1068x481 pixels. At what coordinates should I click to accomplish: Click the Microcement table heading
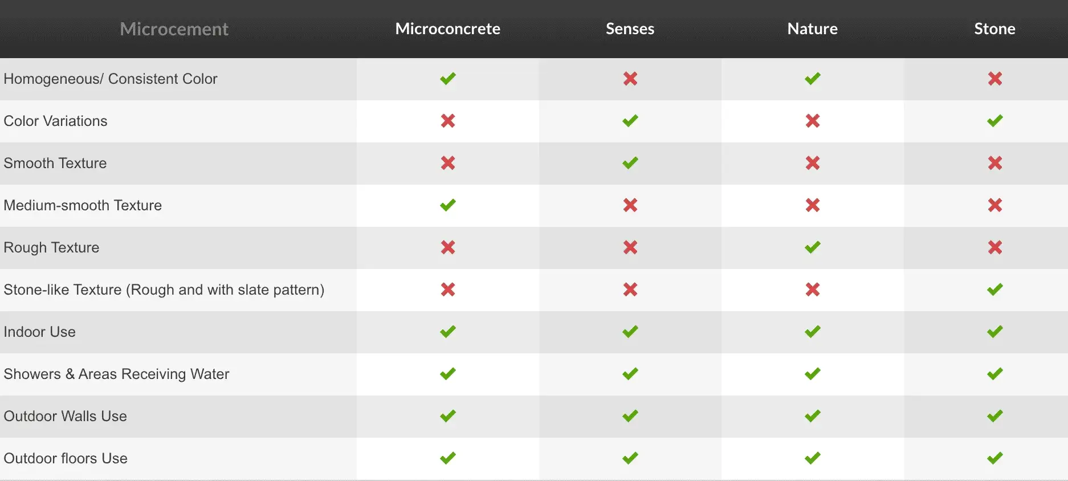(174, 28)
